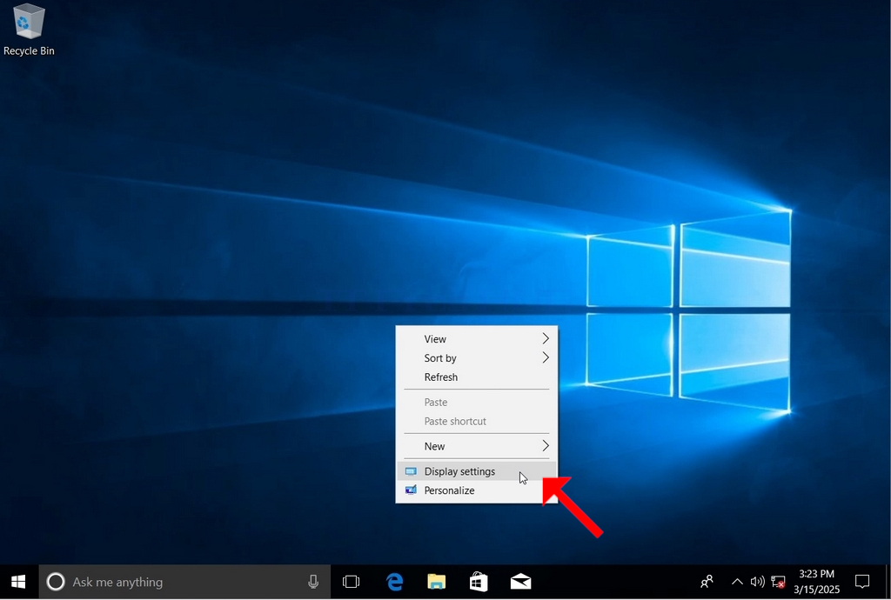Open Task View from the taskbar
Screen dimensions: 891x600
pos(352,582)
